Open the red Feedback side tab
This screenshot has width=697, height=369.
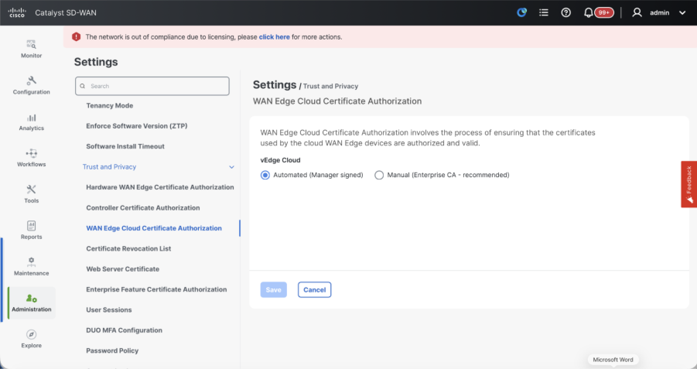tap(688, 184)
